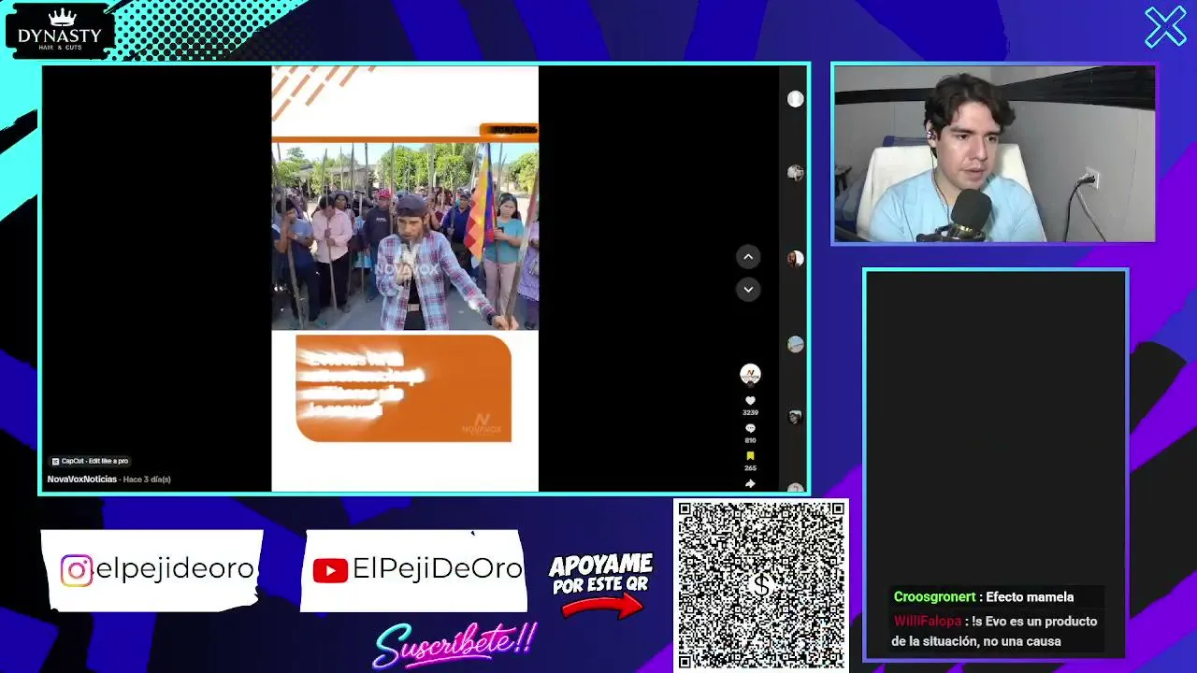This screenshot has height=673, width=1197.
Task: Click the X icon in the overlay corner
Action: tap(1165, 27)
